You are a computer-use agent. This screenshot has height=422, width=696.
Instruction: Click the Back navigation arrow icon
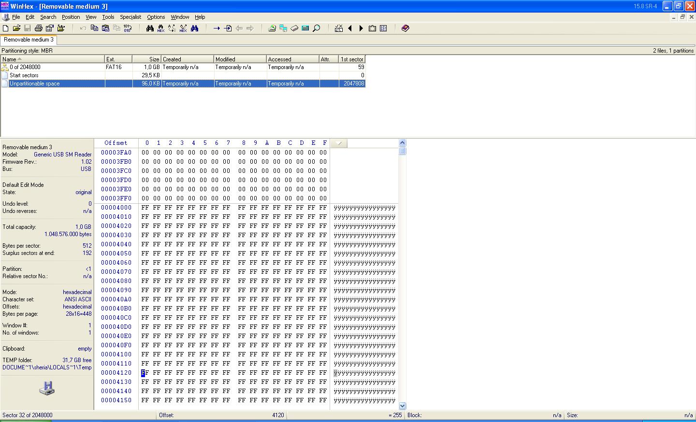tap(239, 28)
